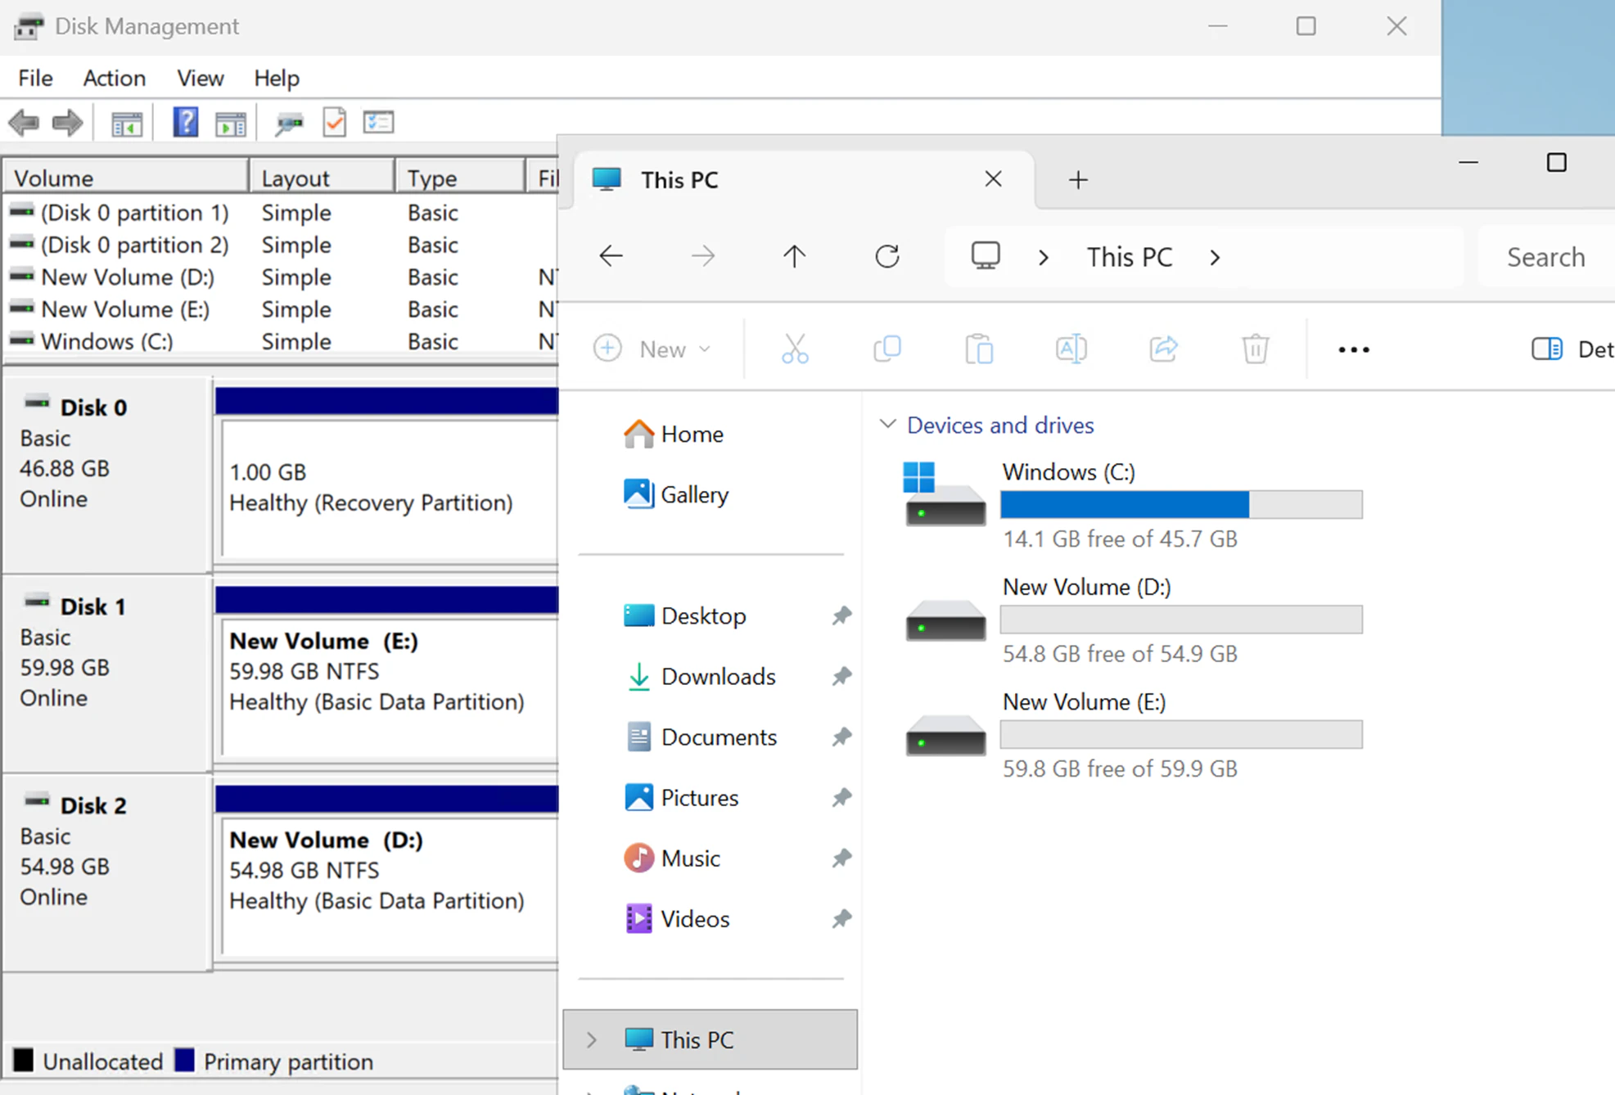The height and width of the screenshot is (1095, 1615).
Task: Sort by the Type column header
Action: [x=460, y=178]
